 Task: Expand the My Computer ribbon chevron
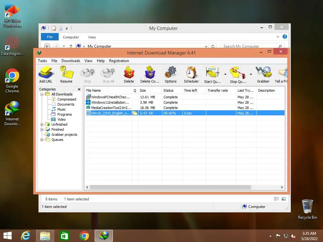pos(278,37)
